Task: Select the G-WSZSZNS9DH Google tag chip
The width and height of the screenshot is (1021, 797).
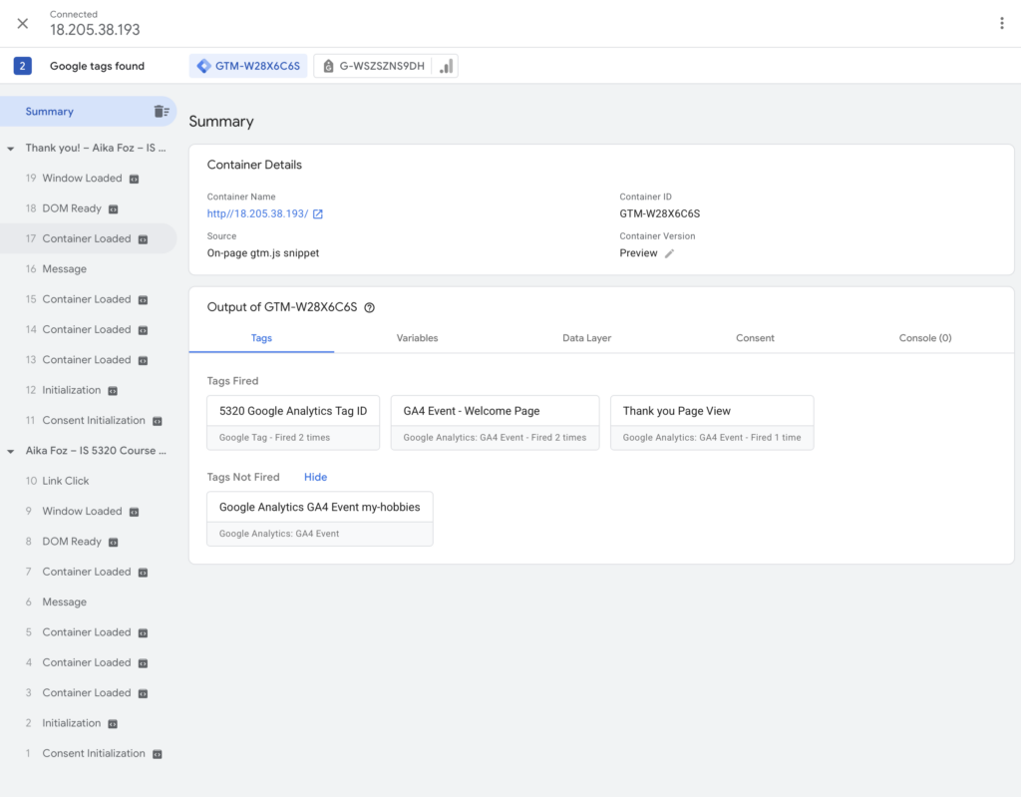Action: click(386, 66)
